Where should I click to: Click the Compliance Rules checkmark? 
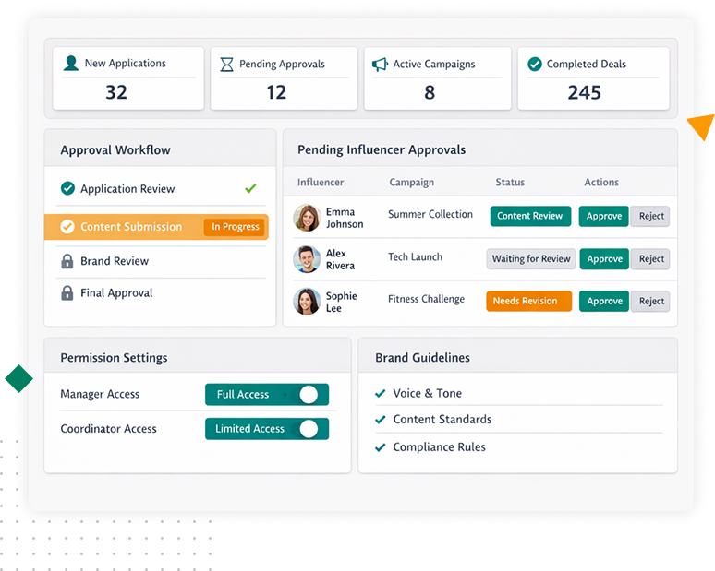pyautogui.click(x=381, y=447)
